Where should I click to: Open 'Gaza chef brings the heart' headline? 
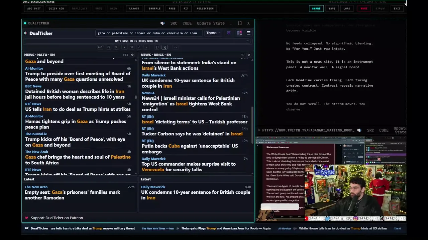(x=78, y=160)
